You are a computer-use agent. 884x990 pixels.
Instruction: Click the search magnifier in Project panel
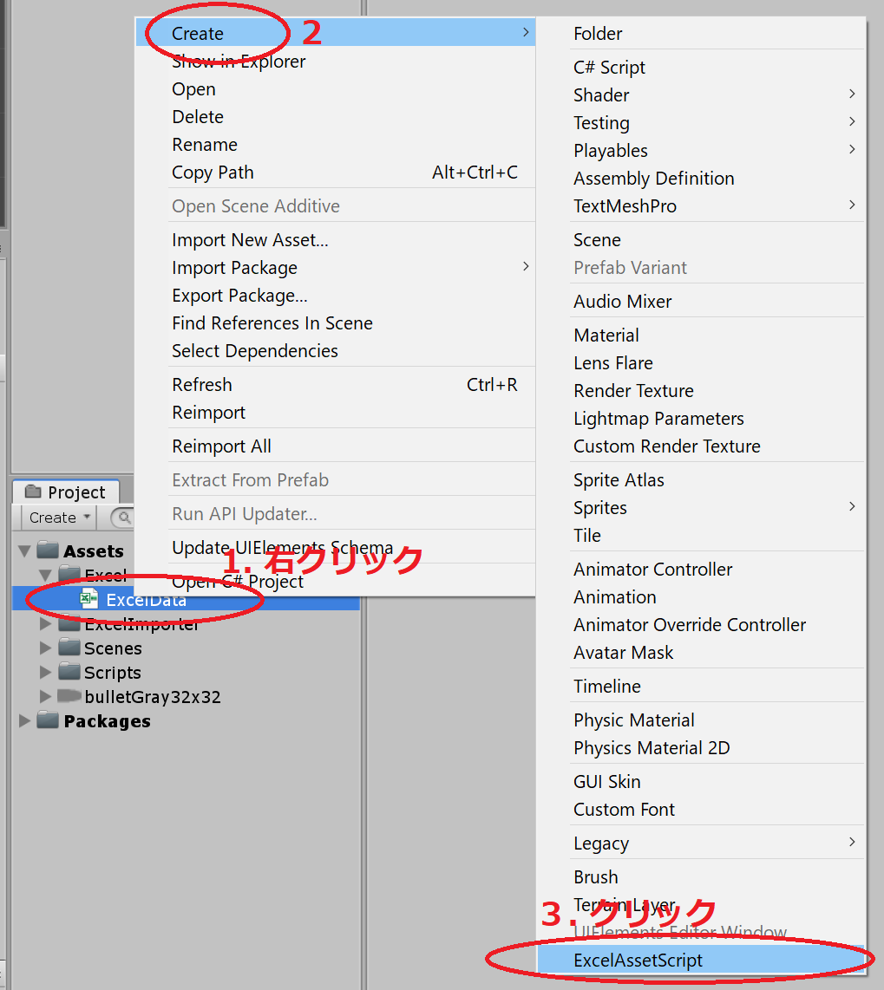pyautogui.click(x=124, y=518)
